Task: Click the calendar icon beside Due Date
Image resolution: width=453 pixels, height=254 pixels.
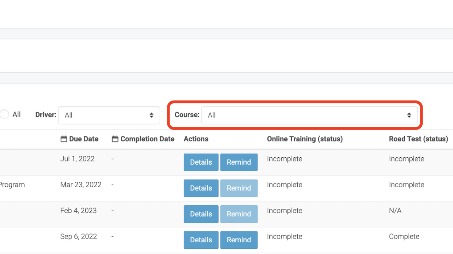Action: pyautogui.click(x=63, y=139)
